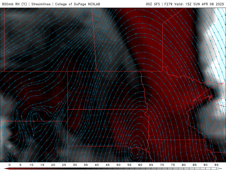
Task: Click the "Streamlines" label in the header
Action: 41,4
